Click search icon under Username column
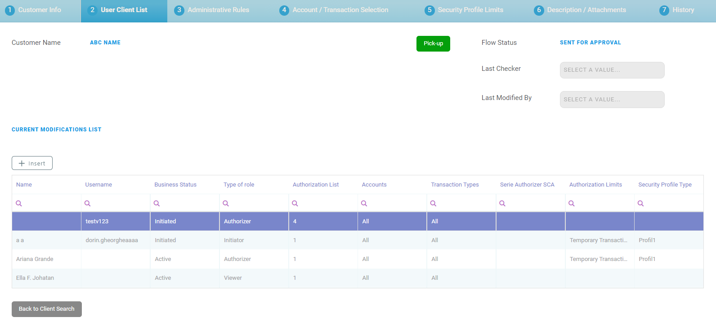 [x=88, y=204]
